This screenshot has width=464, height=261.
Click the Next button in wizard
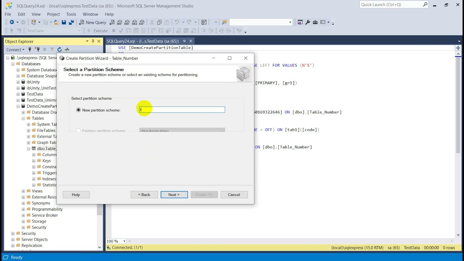coord(174,195)
